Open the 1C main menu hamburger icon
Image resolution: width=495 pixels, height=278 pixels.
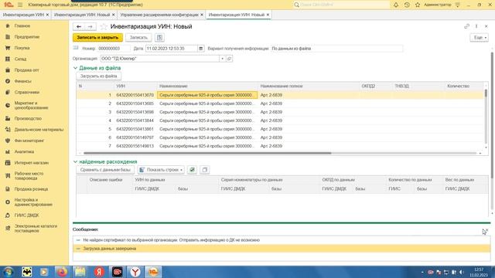tap(20, 5)
